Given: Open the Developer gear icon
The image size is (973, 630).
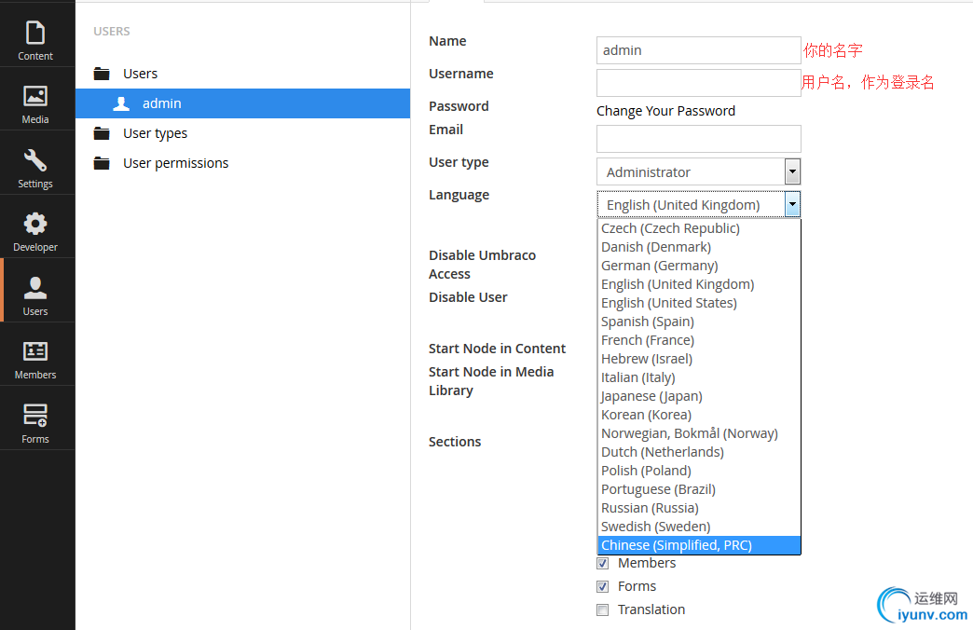Looking at the screenshot, I should click(35, 224).
